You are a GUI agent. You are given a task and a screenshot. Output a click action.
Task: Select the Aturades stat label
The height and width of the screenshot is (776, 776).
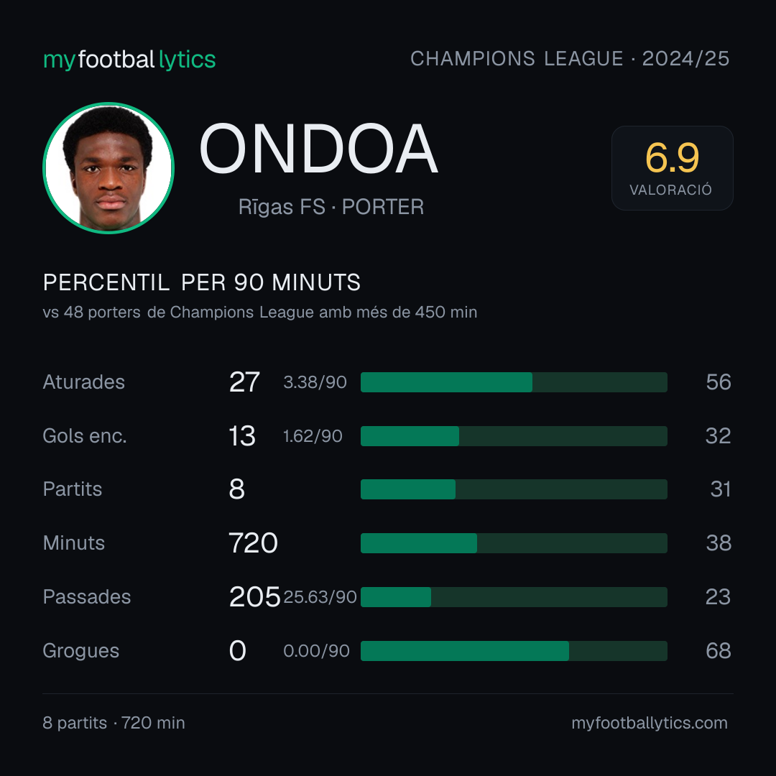[83, 382]
